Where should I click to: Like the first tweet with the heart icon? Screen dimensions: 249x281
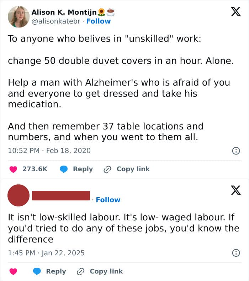(14, 169)
